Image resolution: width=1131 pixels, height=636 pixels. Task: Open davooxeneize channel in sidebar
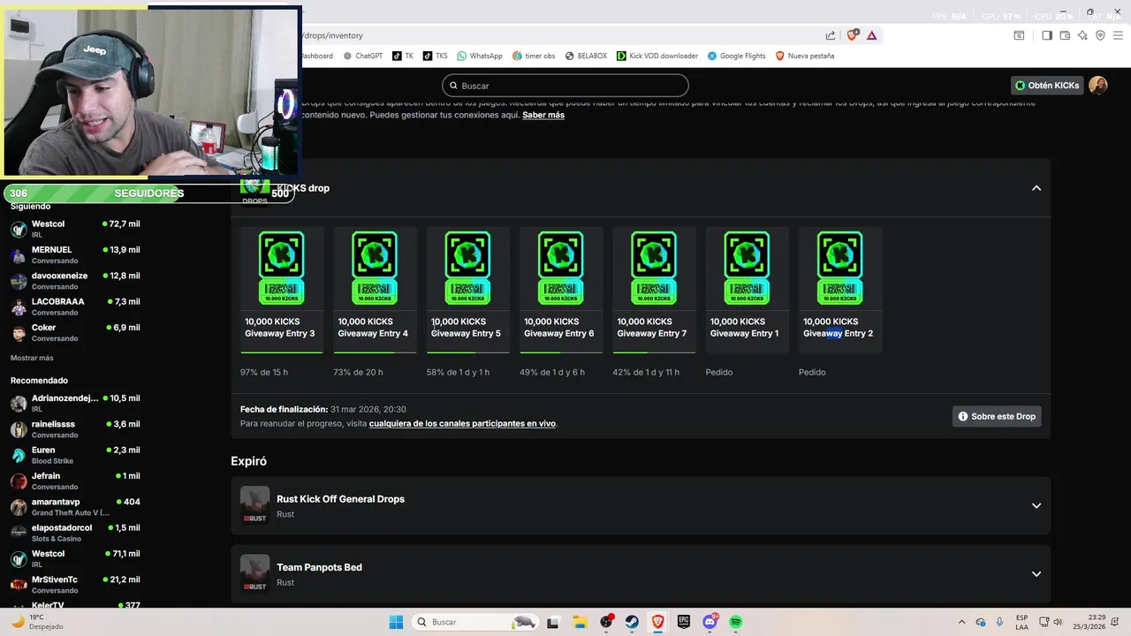pyautogui.click(x=75, y=281)
